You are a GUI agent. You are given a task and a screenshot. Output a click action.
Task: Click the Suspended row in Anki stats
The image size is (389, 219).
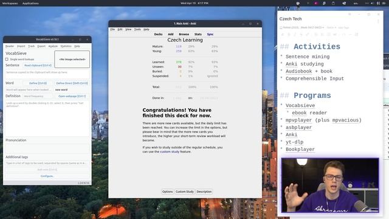pos(185,76)
